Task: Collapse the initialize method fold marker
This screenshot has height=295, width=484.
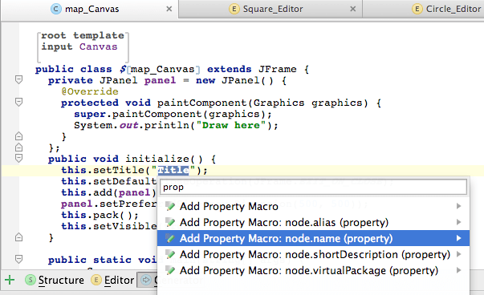Action: pyautogui.click(x=18, y=158)
